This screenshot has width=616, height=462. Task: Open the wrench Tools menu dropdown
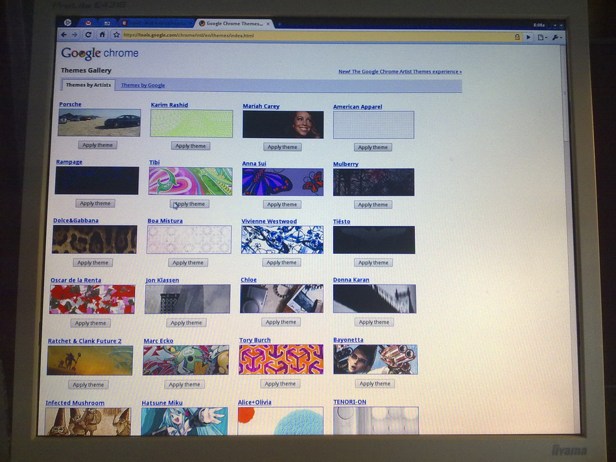pyautogui.click(x=557, y=38)
